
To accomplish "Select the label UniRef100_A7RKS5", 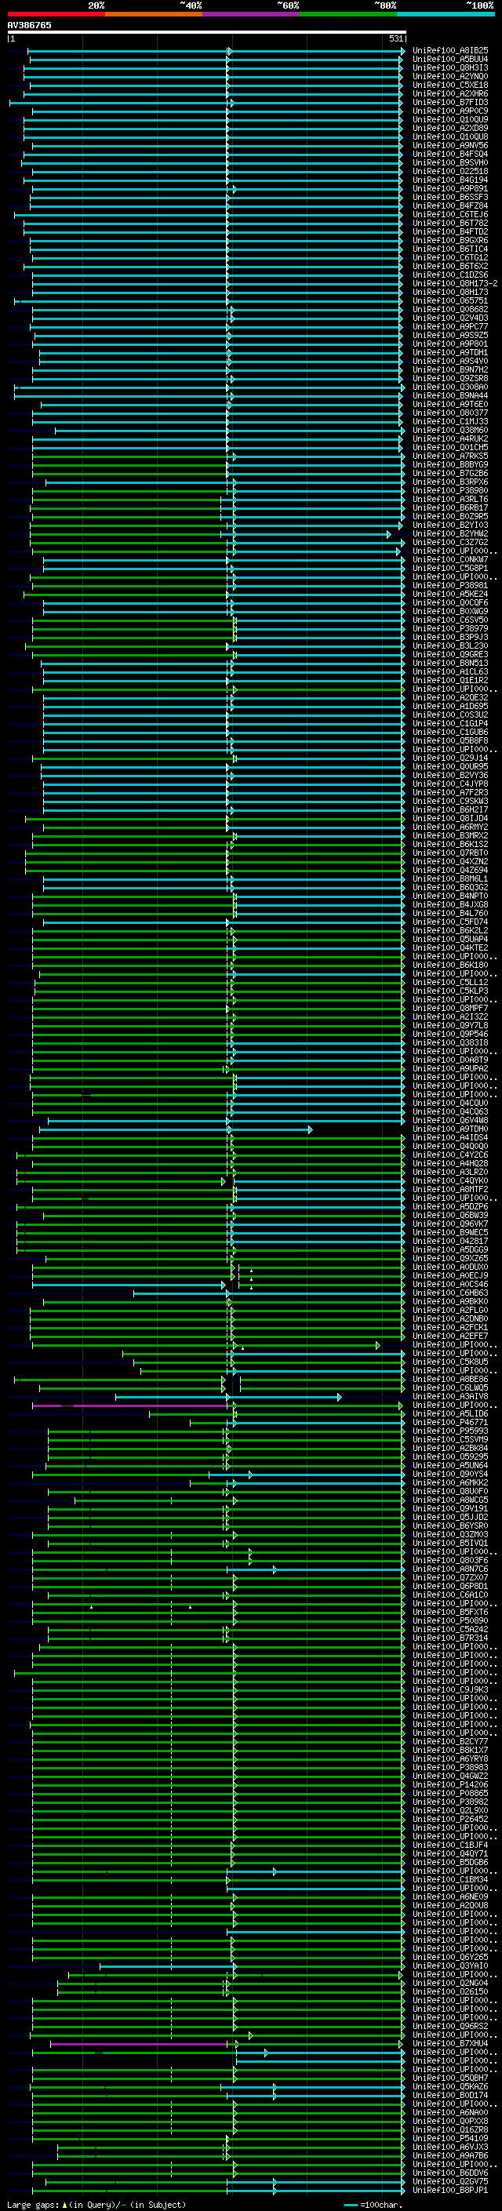I will point(450,456).
